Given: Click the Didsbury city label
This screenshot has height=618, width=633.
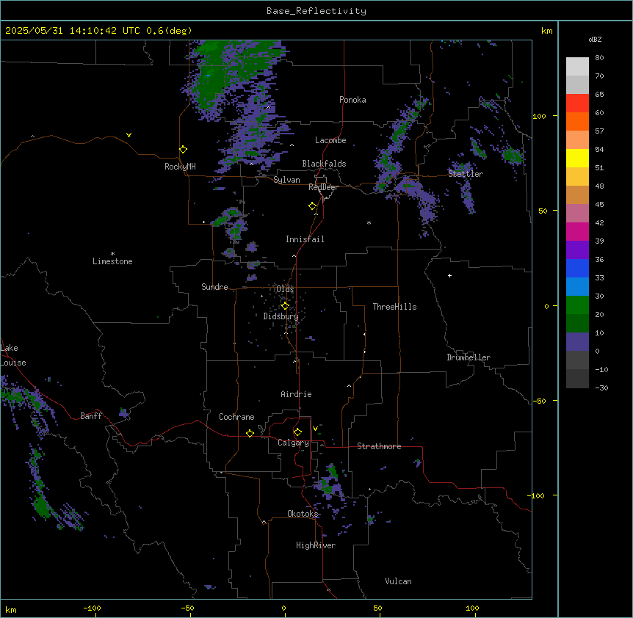Looking at the screenshot, I should click(x=281, y=316).
